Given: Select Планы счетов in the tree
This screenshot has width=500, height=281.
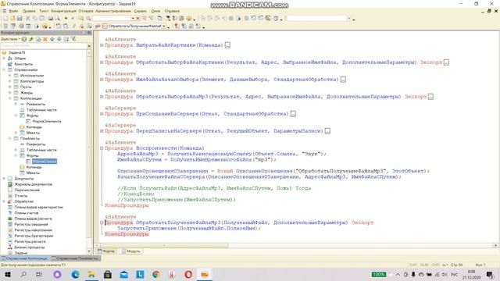Looking at the screenshot, I should coord(27,213).
